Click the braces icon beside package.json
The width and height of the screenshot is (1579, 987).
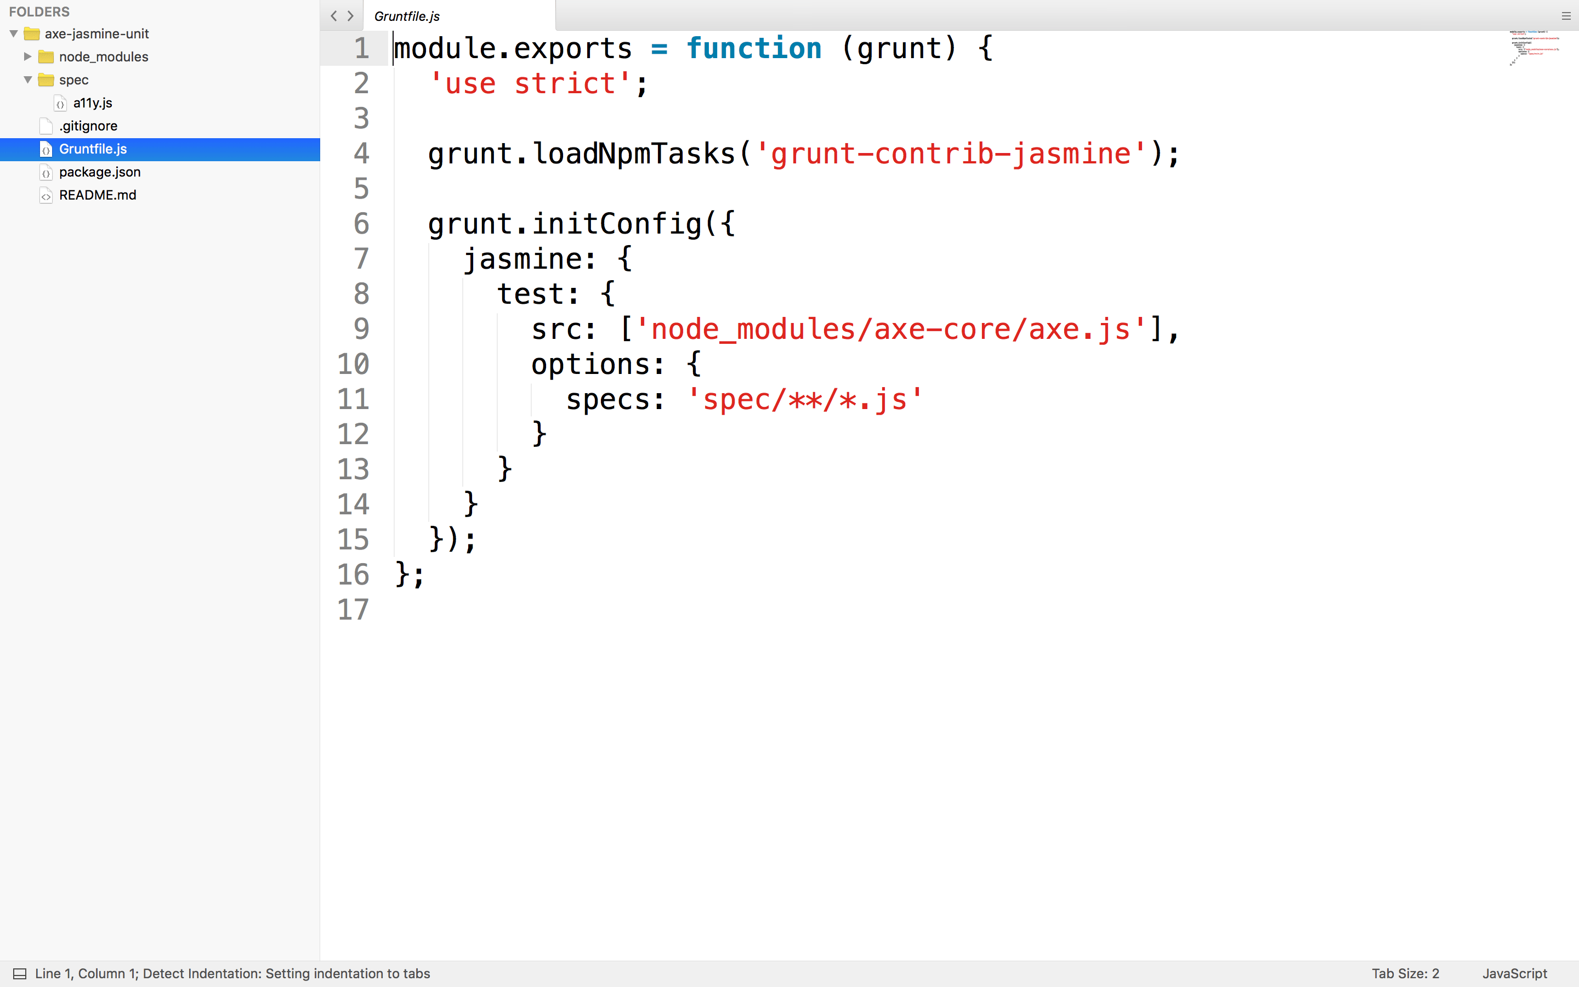(46, 172)
